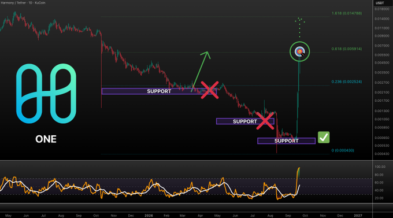The height and width of the screenshot is (218, 393).
Task: Select the topmost SUPPORT box near 0.002100
Action: [x=159, y=91]
